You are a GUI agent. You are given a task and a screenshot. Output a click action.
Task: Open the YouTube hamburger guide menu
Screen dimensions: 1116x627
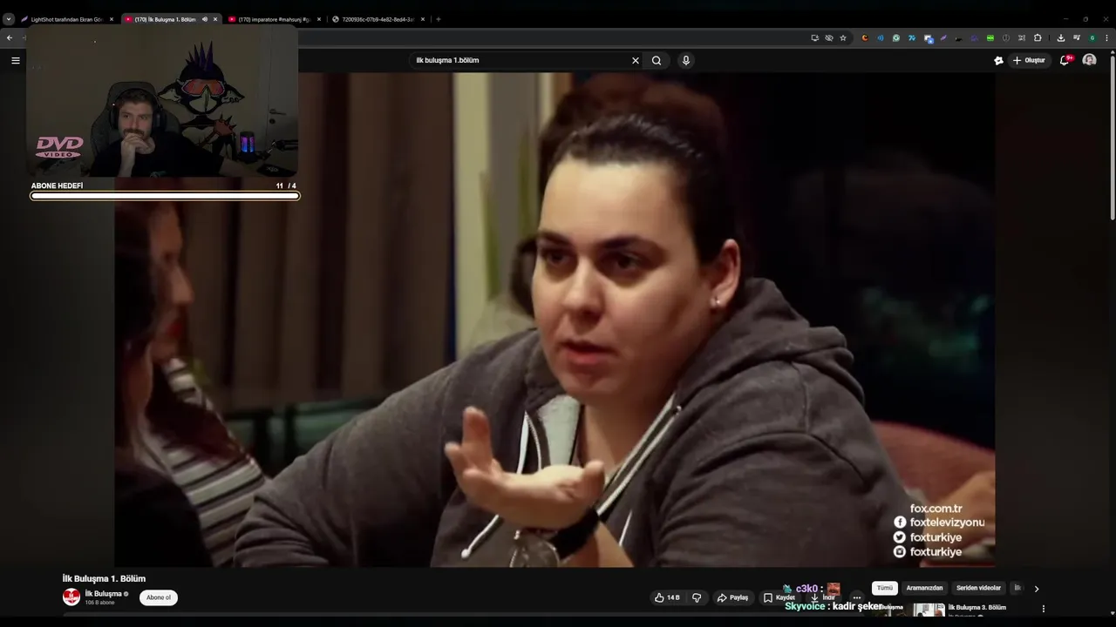[15, 60]
